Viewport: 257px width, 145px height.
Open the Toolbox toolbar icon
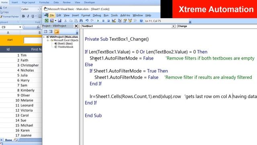pos(135,21)
